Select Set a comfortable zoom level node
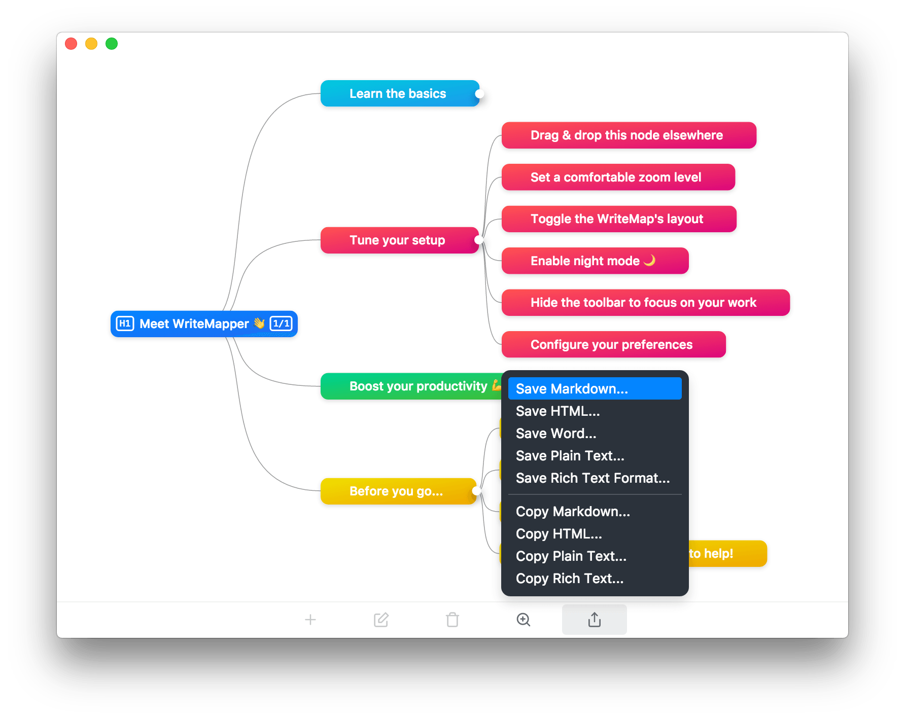Viewport: 905px width, 719px height. pos(618,177)
